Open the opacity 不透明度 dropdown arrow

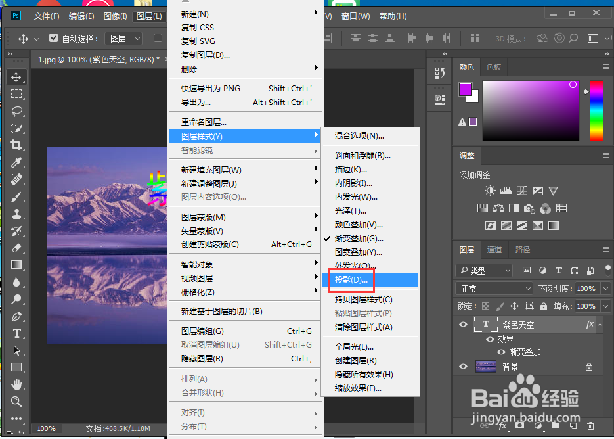[x=606, y=289]
